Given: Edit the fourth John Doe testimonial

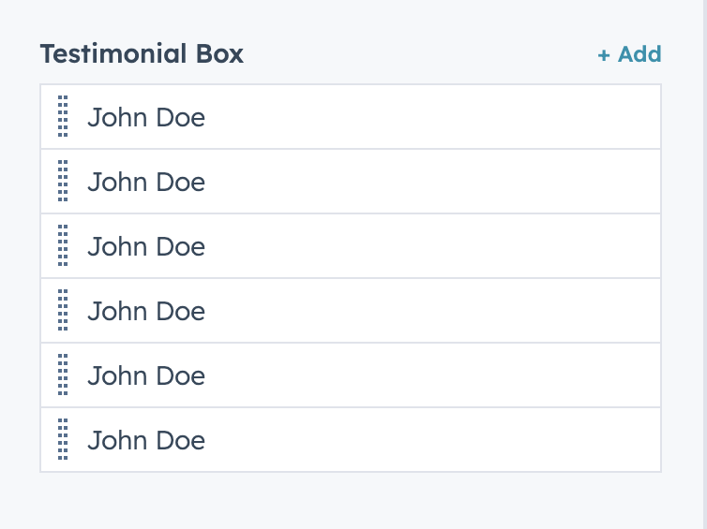Looking at the screenshot, I should click(146, 312).
